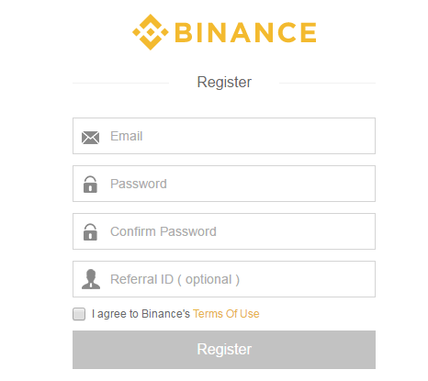428x381 pixels.
Task: Focus the Referral ID optional input field
Action: pyautogui.click(x=224, y=279)
